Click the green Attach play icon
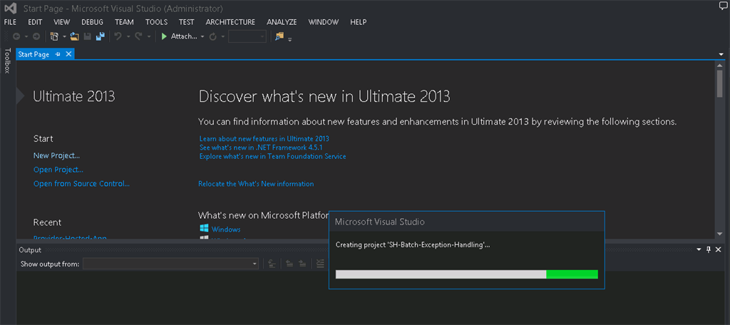The width and height of the screenshot is (730, 325). coord(164,36)
